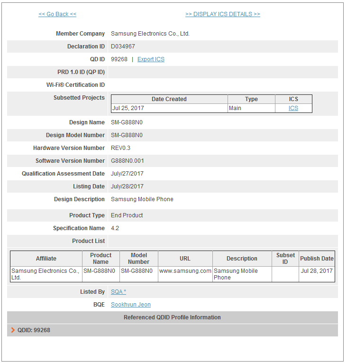
Task: Open the SQA listed-by link
Action: pos(119,292)
